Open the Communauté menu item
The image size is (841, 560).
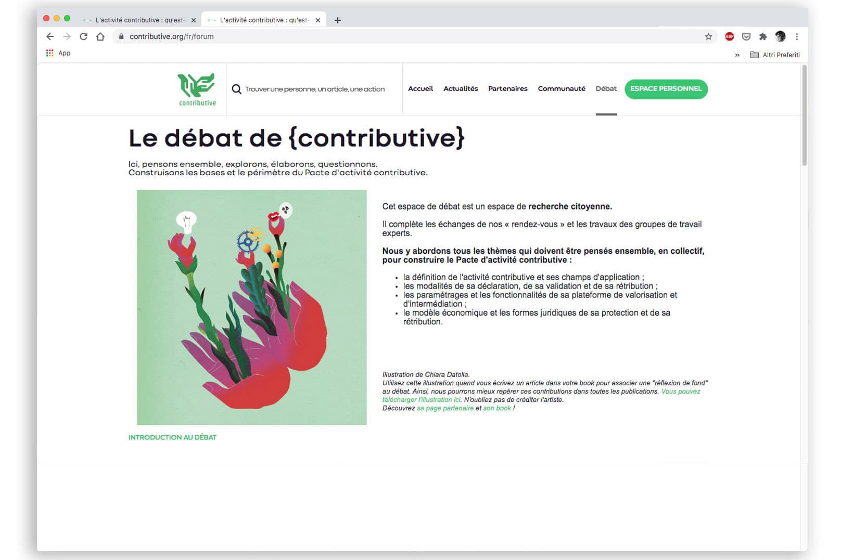click(562, 89)
